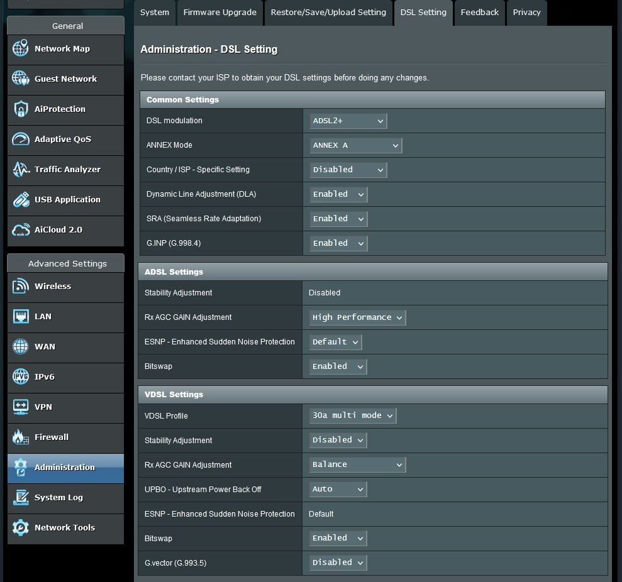
Task: Click the Wireless signal icon
Action: coord(20,286)
